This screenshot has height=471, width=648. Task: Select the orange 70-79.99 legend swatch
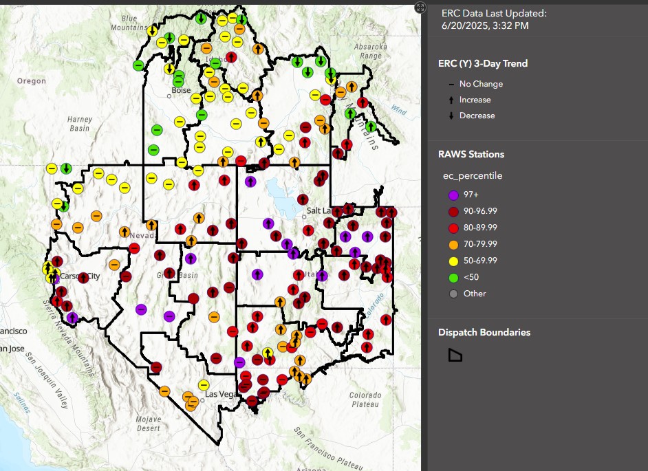(x=453, y=245)
